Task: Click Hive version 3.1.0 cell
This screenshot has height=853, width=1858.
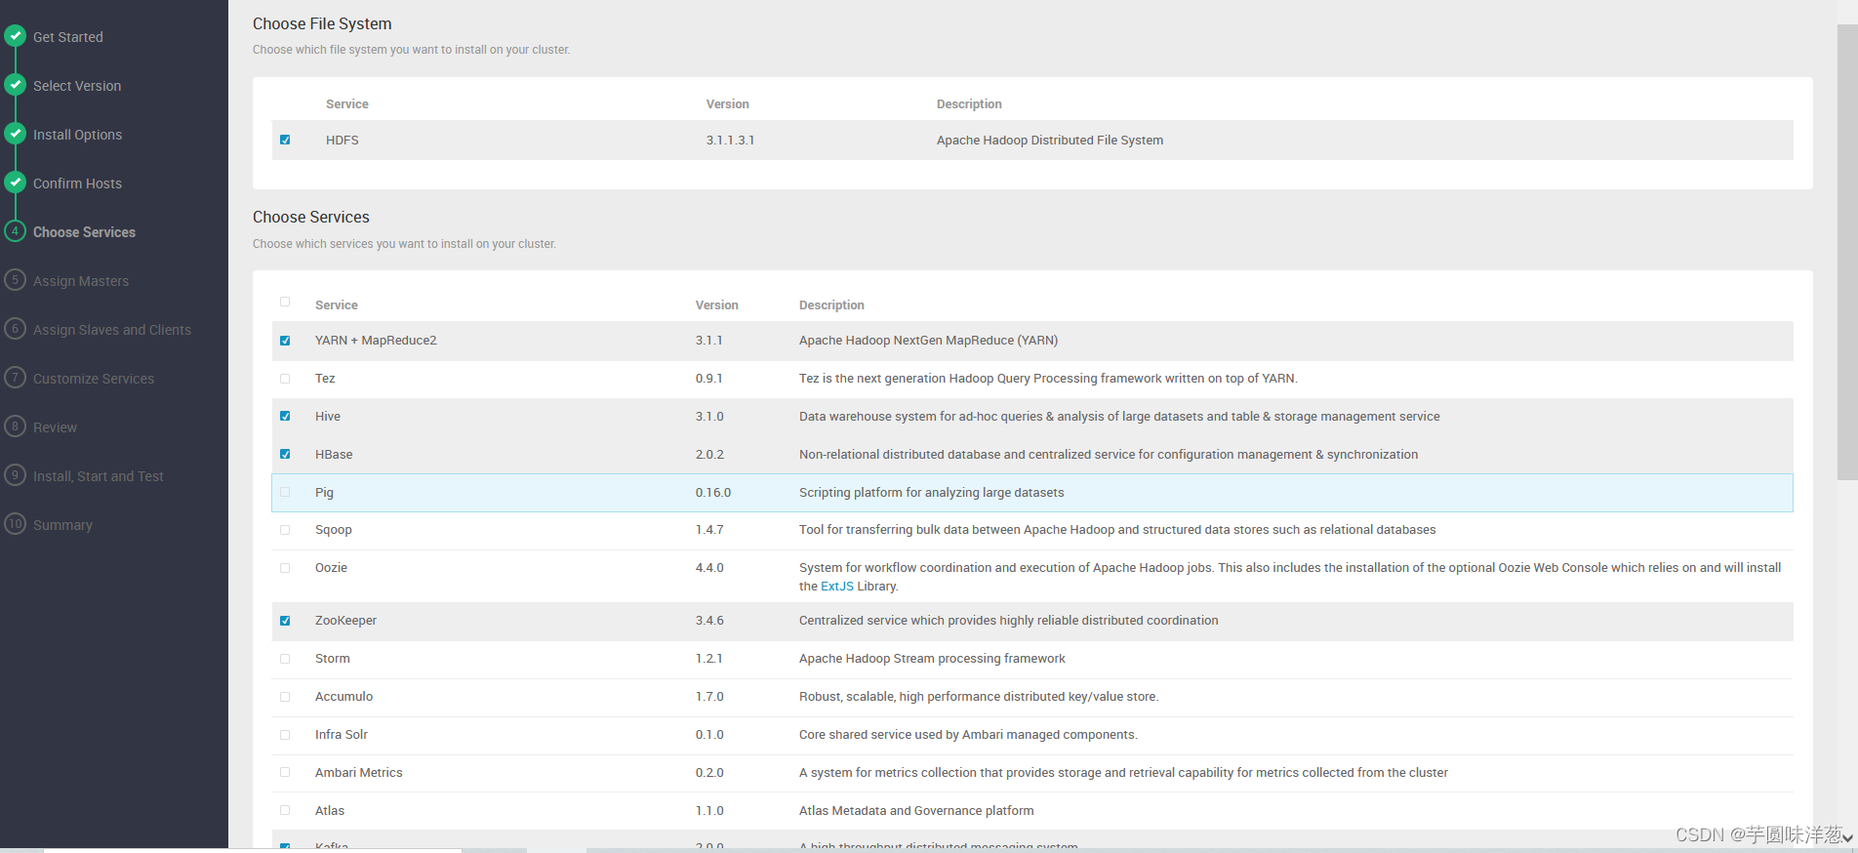Action: point(709,417)
